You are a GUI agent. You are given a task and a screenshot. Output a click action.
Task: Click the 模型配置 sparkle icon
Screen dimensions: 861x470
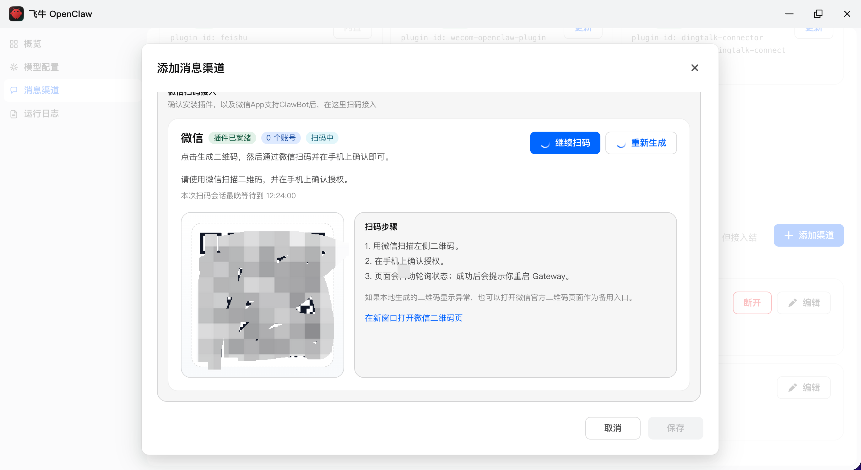click(14, 67)
